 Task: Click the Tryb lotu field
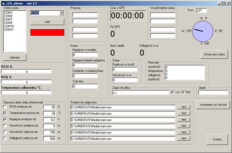point(85,86)
